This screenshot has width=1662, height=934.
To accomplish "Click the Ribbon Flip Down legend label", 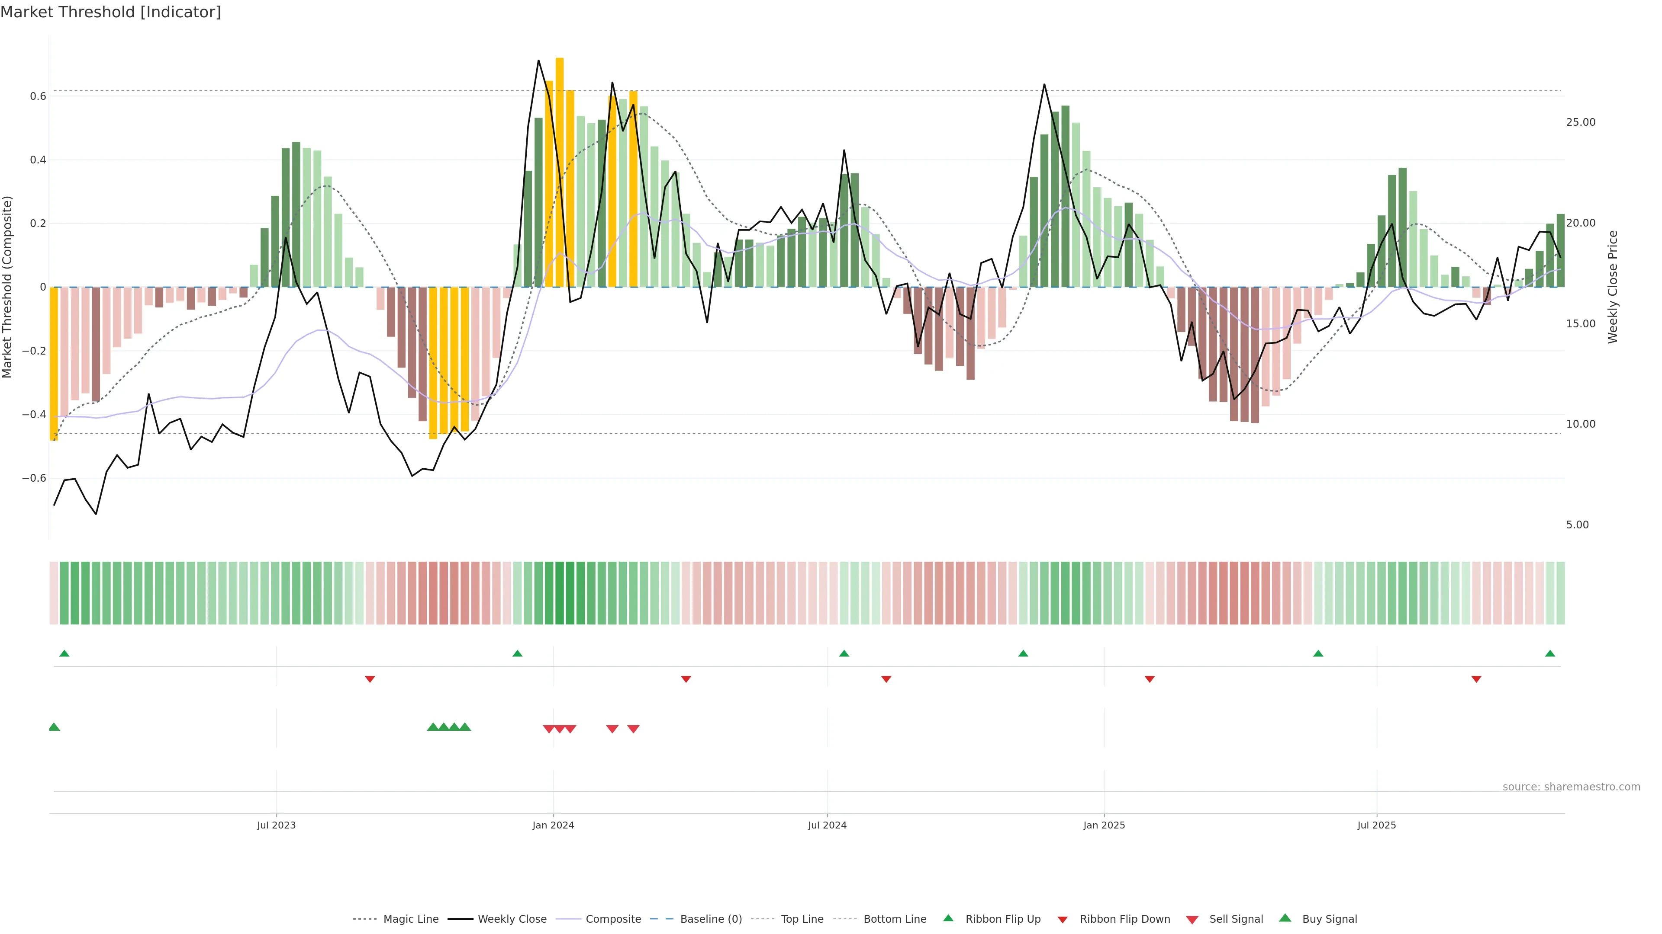I will pyautogui.click(x=1124, y=919).
